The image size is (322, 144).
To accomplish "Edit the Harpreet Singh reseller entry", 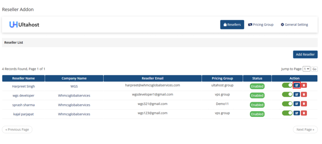I will (297, 85).
